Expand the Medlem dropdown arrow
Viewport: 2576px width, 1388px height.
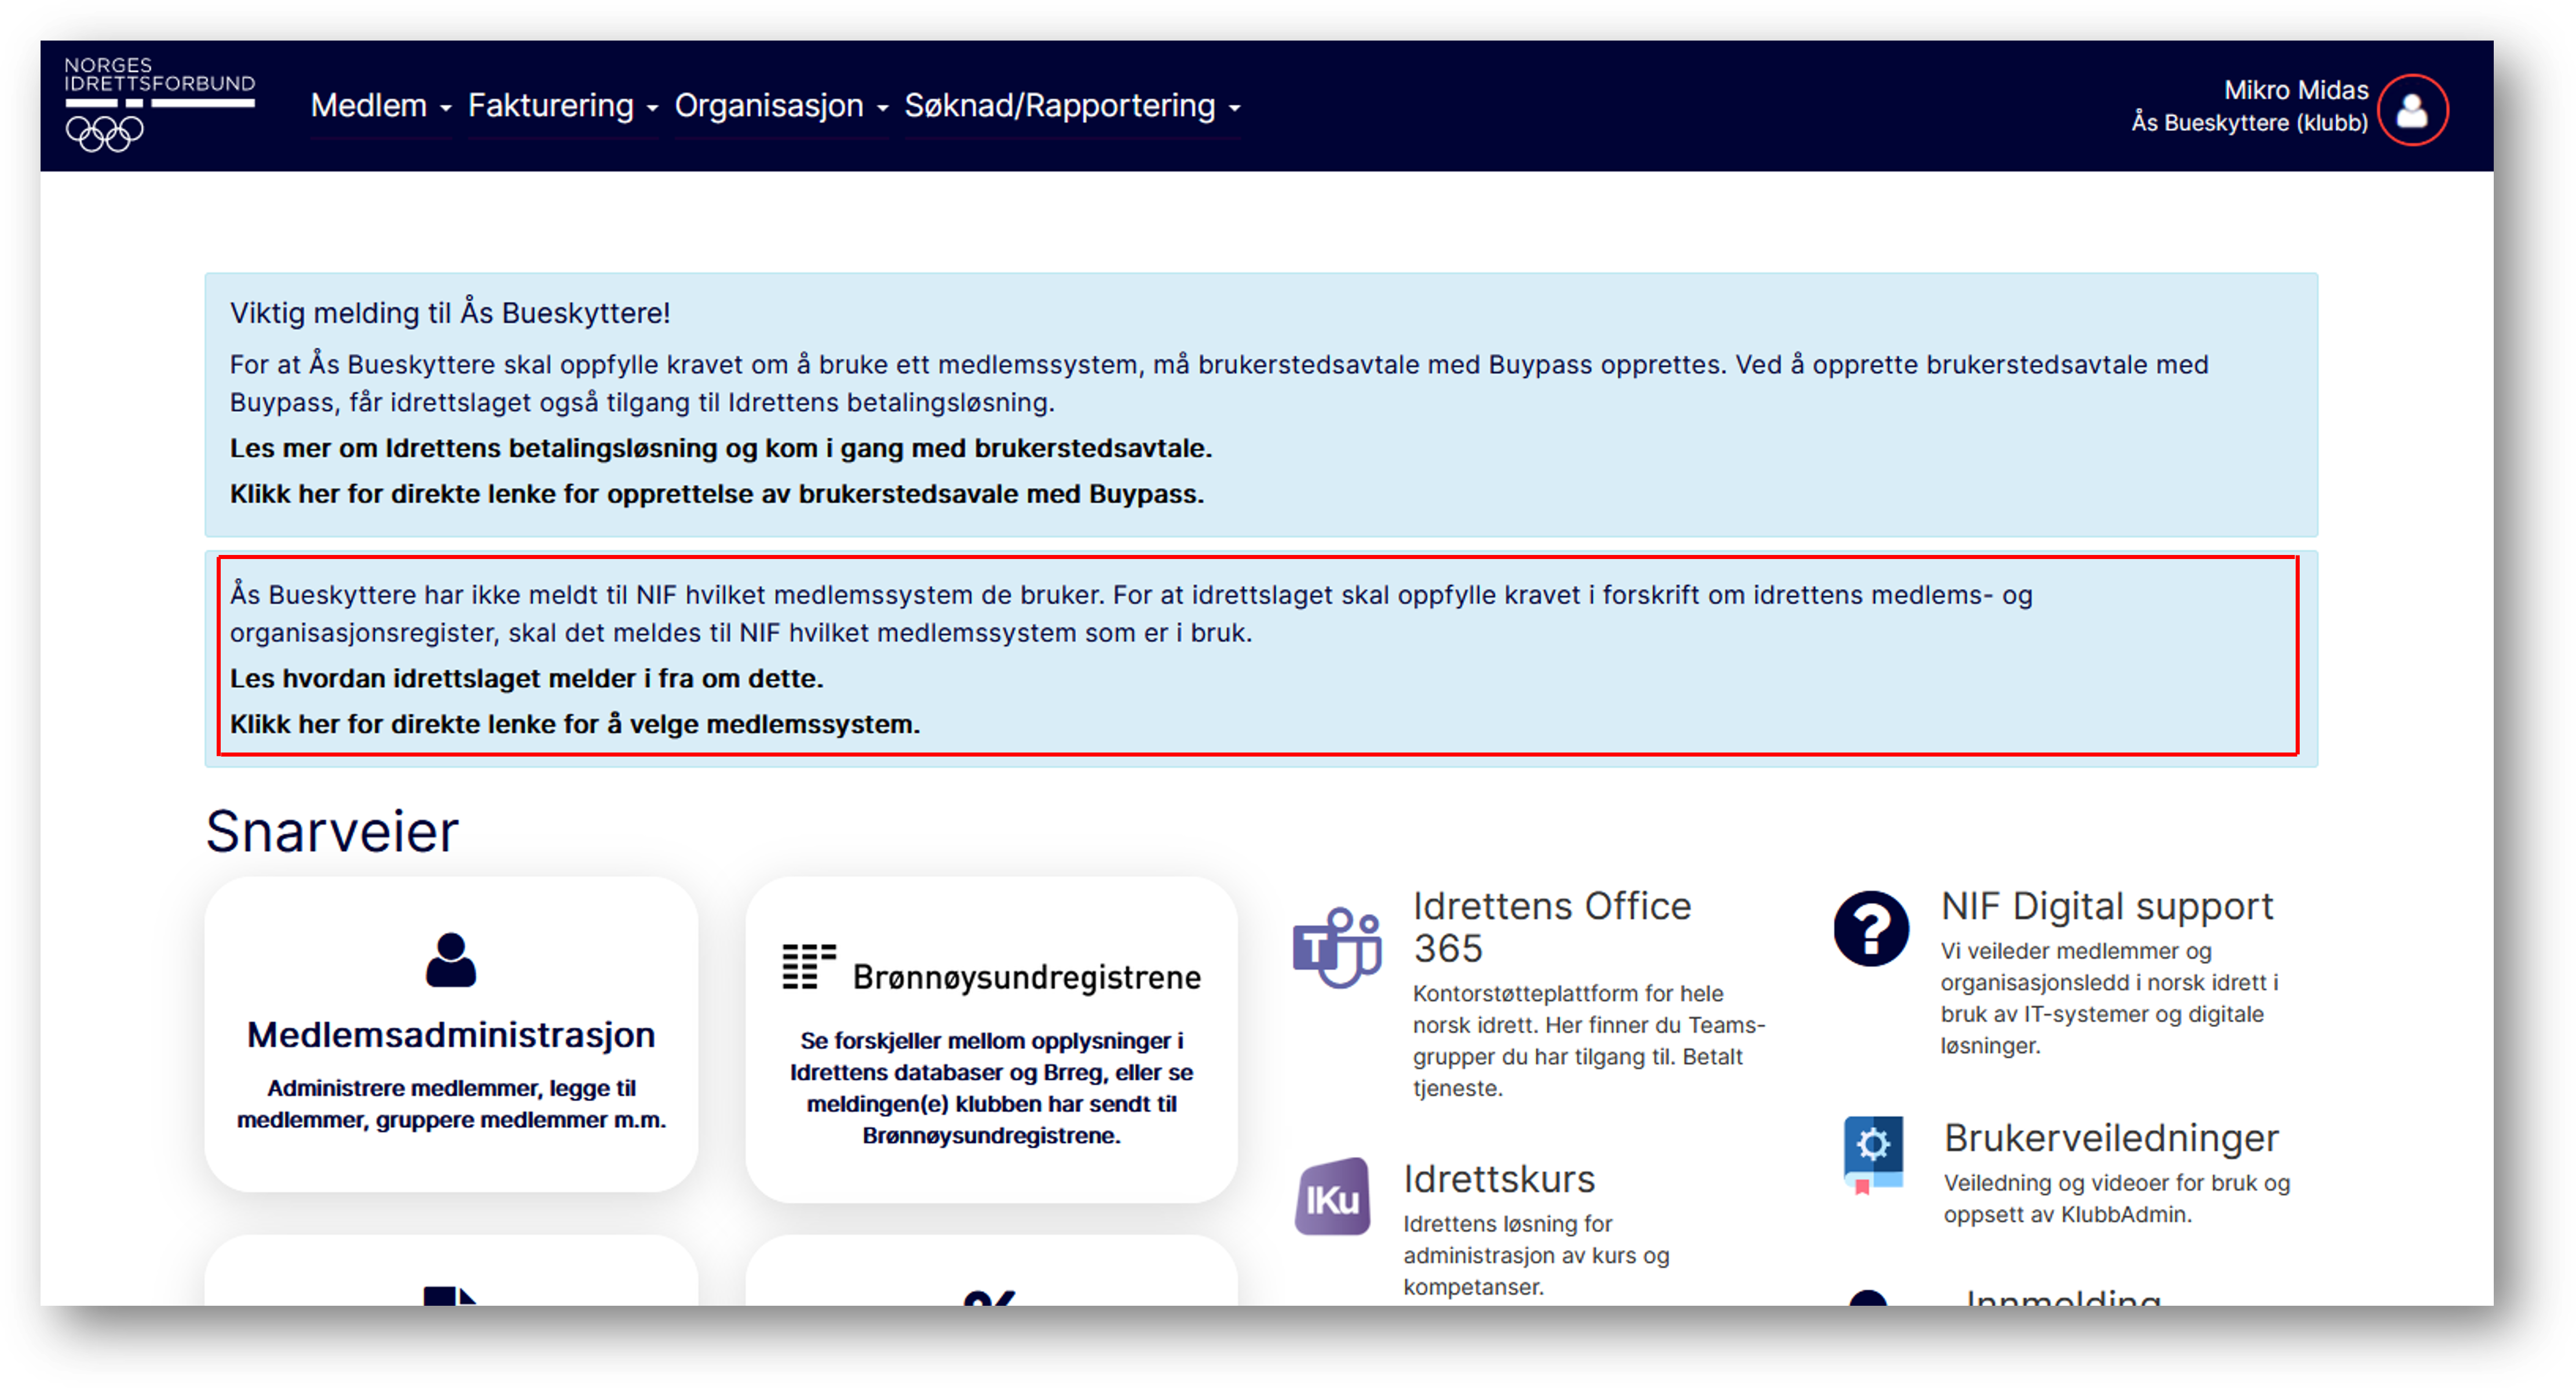pos(446,108)
